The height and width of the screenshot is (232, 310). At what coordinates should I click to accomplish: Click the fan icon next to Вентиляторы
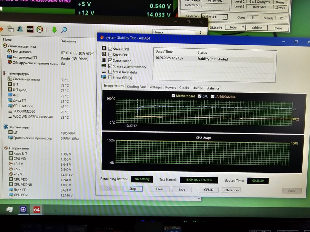pyautogui.click(x=6, y=127)
